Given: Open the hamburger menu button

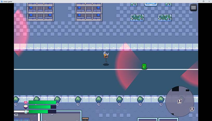Looking at the screenshot, I should coord(193,8).
